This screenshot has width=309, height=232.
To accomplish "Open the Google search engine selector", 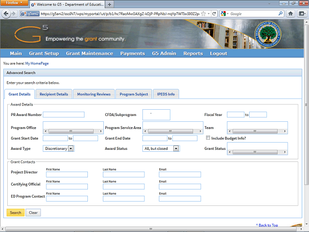I will click(225, 14).
